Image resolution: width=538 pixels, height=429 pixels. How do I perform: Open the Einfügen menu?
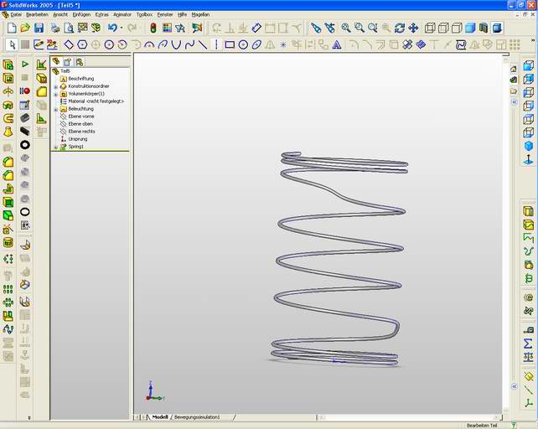(x=81, y=14)
